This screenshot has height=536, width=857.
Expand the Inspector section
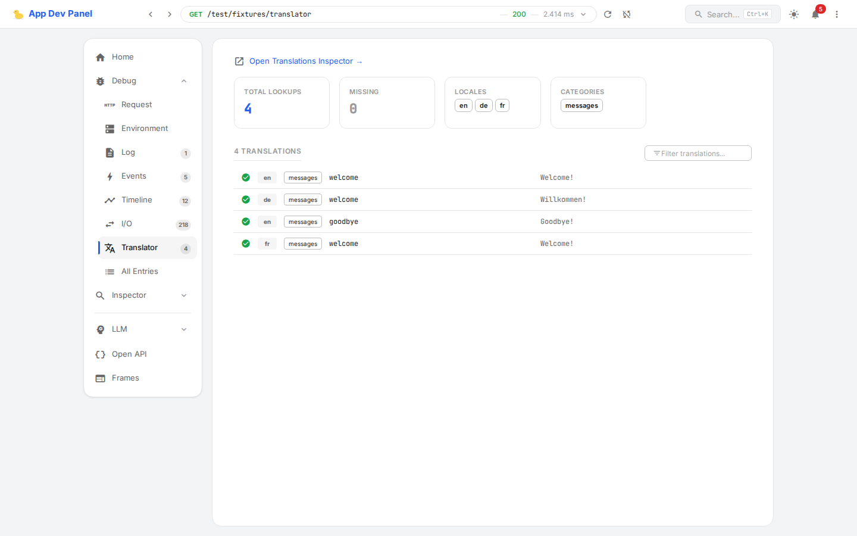184,295
